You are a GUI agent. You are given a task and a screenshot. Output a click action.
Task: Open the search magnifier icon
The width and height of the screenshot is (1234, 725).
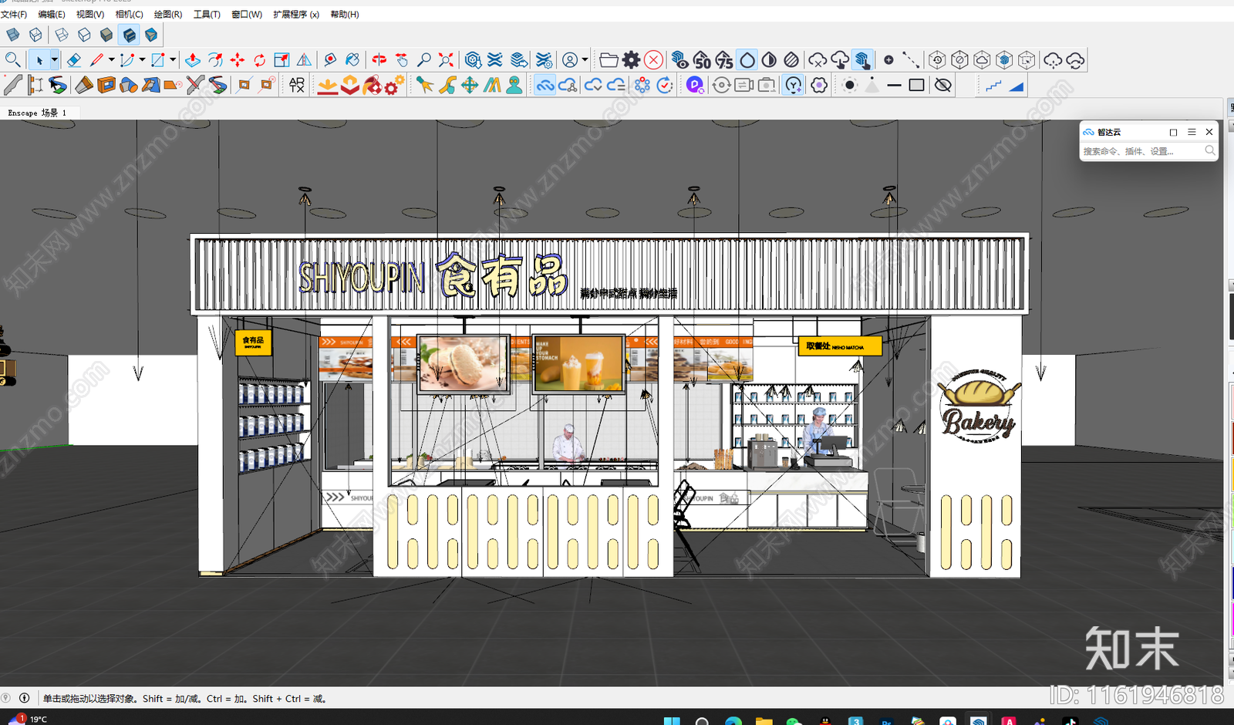pos(12,59)
